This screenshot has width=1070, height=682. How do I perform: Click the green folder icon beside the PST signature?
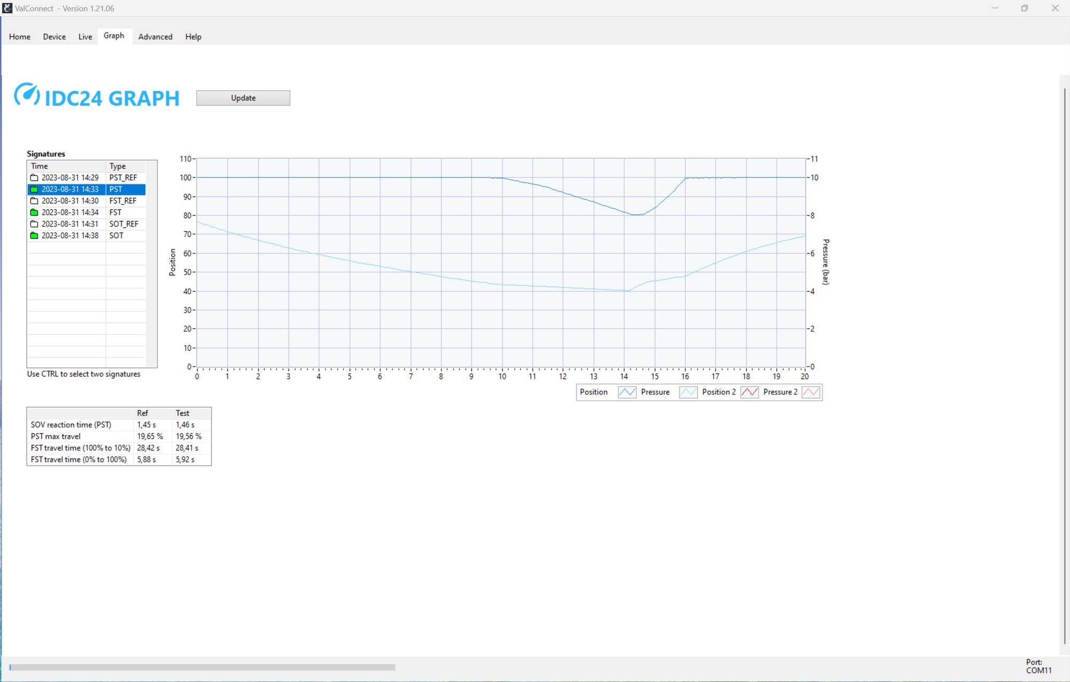33,189
